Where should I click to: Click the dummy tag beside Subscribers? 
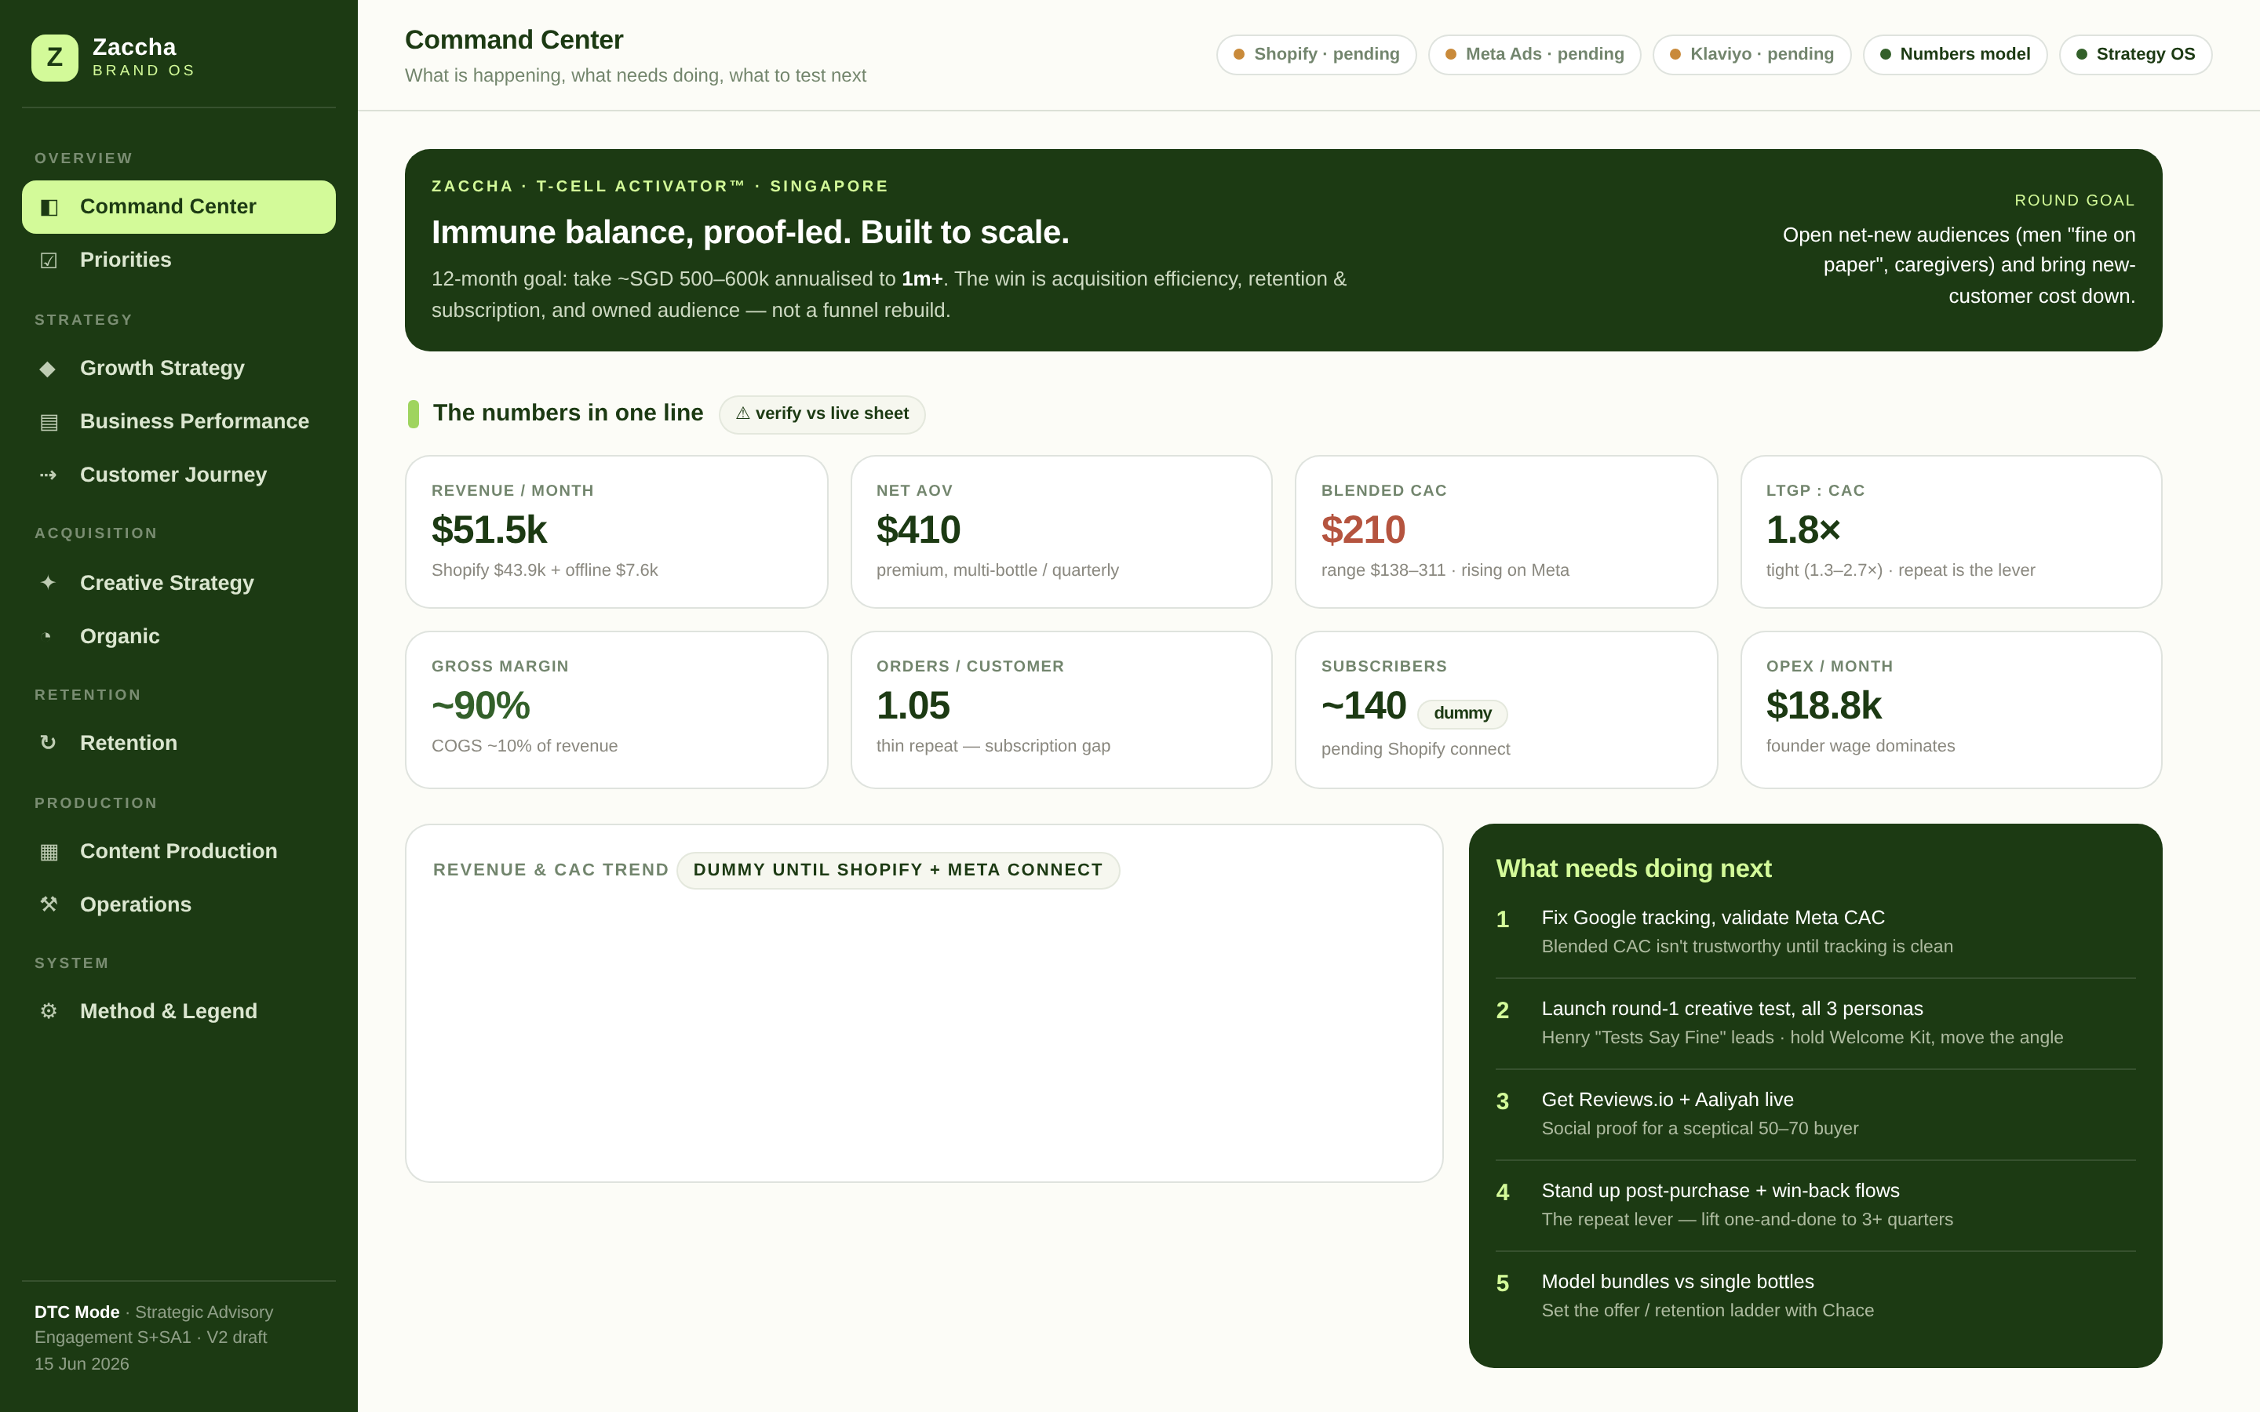[x=1463, y=714]
